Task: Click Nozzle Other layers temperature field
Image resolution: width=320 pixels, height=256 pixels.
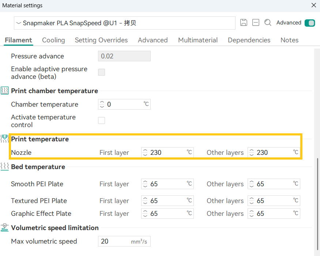Action: click(274, 152)
